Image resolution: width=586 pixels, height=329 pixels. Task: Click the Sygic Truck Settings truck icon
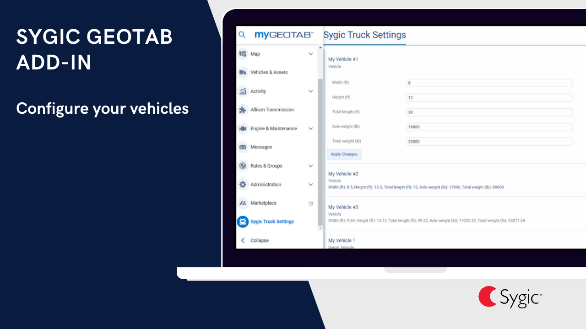click(243, 222)
